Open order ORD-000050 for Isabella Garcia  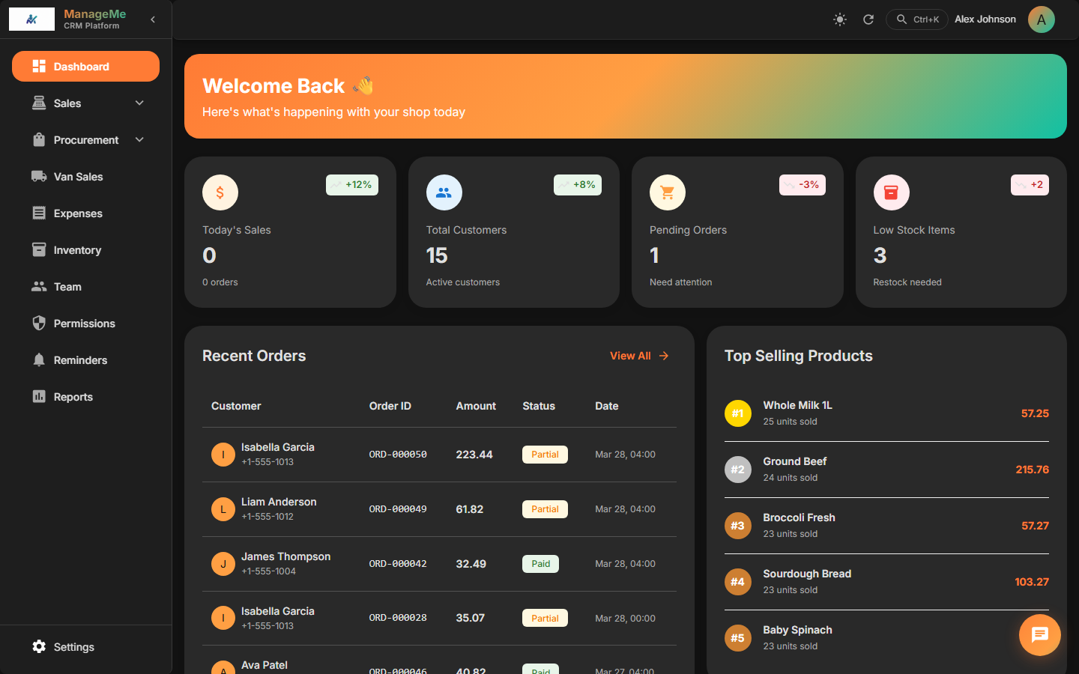click(x=398, y=454)
